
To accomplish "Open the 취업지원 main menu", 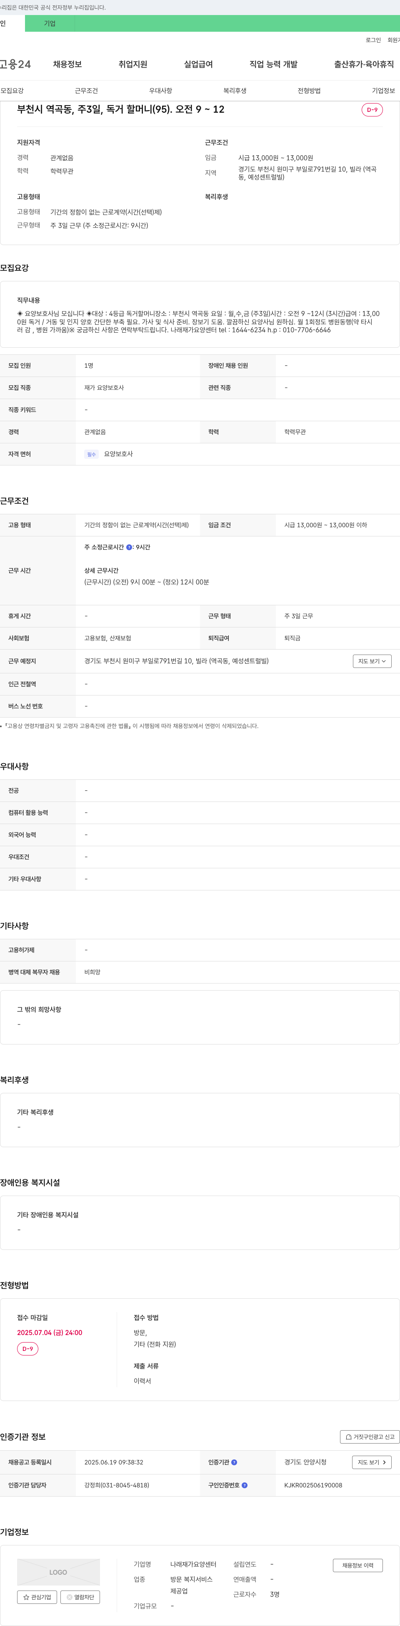I will click(x=133, y=64).
